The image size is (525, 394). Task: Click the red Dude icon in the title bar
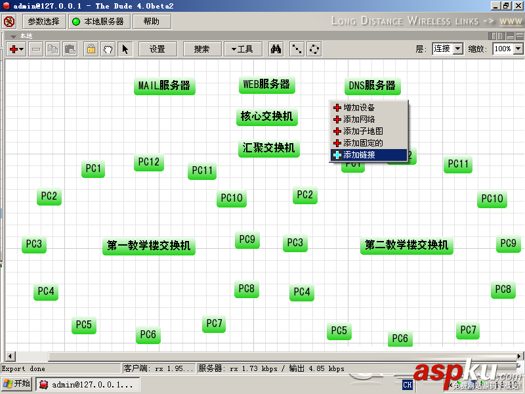(x=6, y=6)
